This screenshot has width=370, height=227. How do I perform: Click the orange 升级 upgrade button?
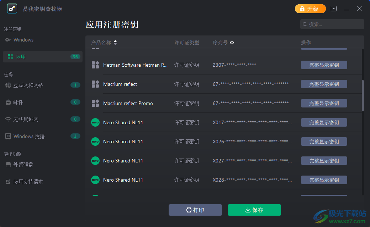[x=310, y=9]
